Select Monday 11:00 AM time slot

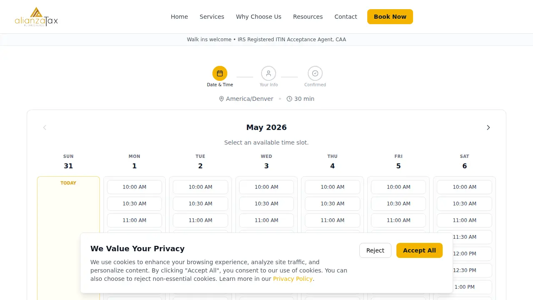[134, 220]
